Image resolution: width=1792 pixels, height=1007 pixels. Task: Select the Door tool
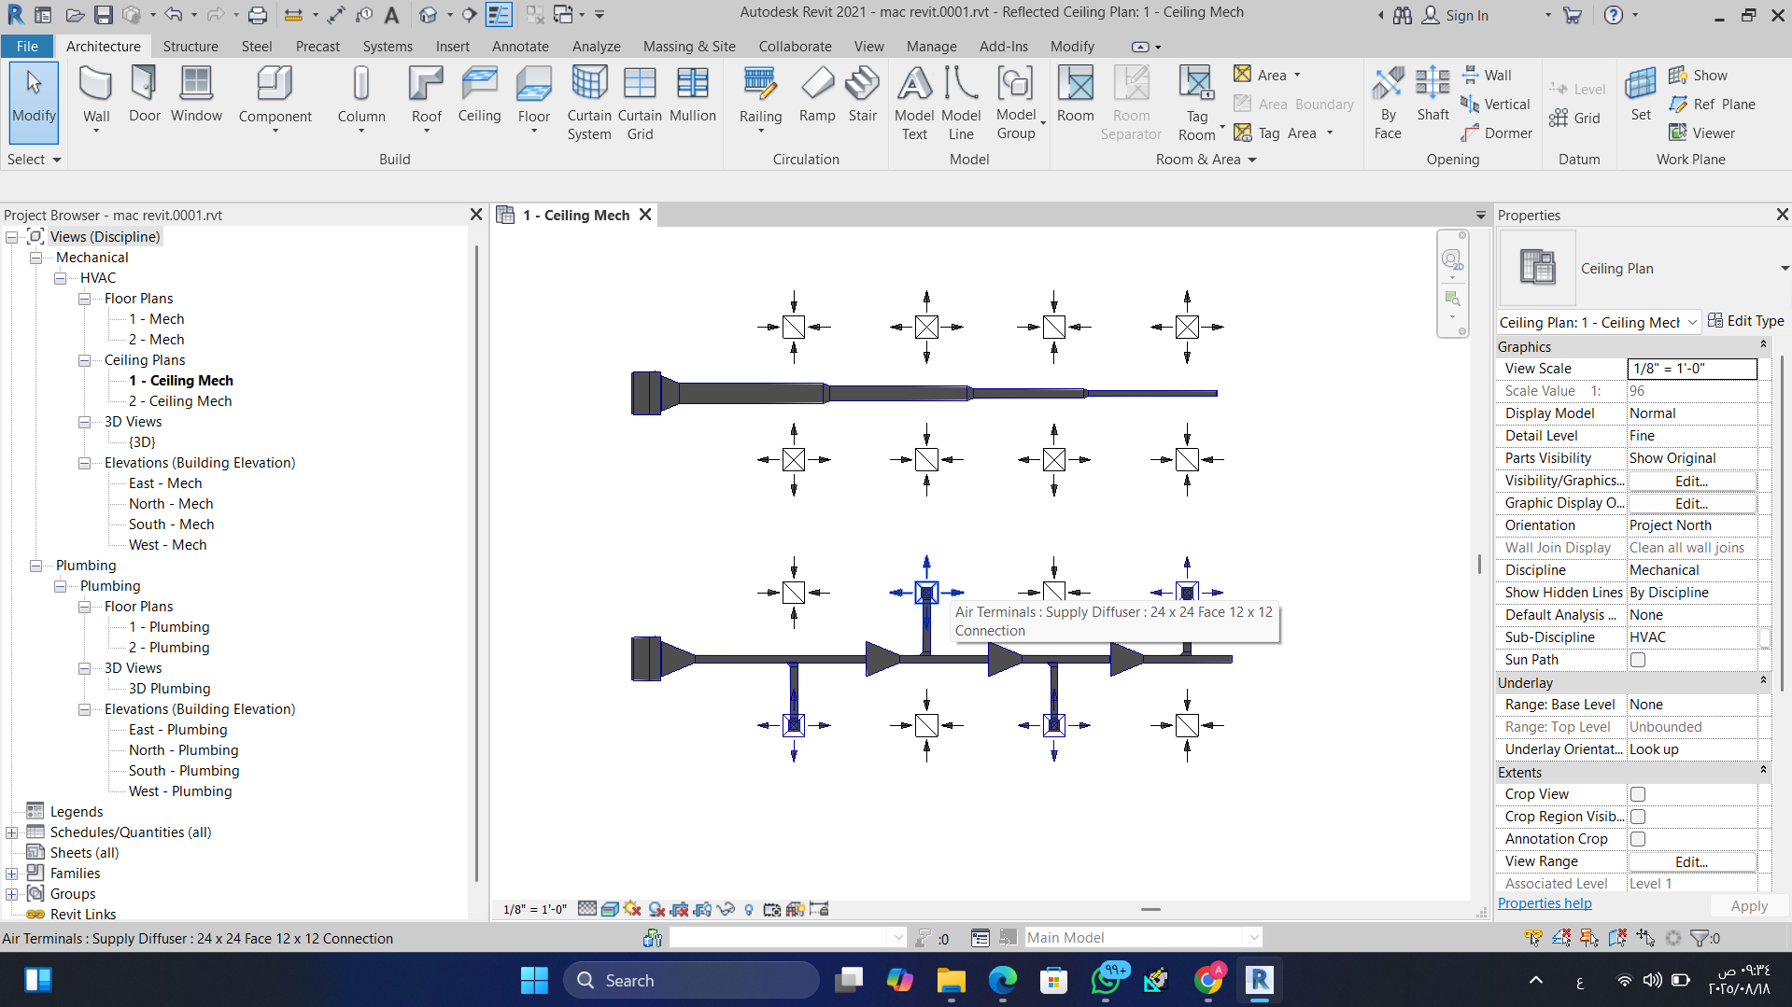pyautogui.click(x=144, y=94)
